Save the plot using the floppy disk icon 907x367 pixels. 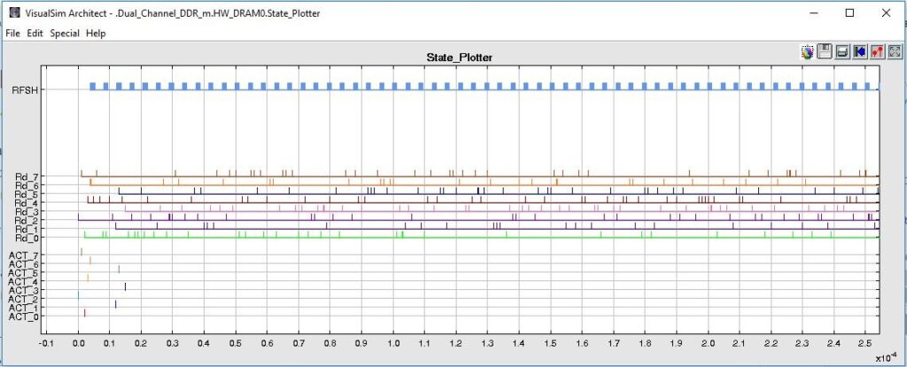click(824, 52)
